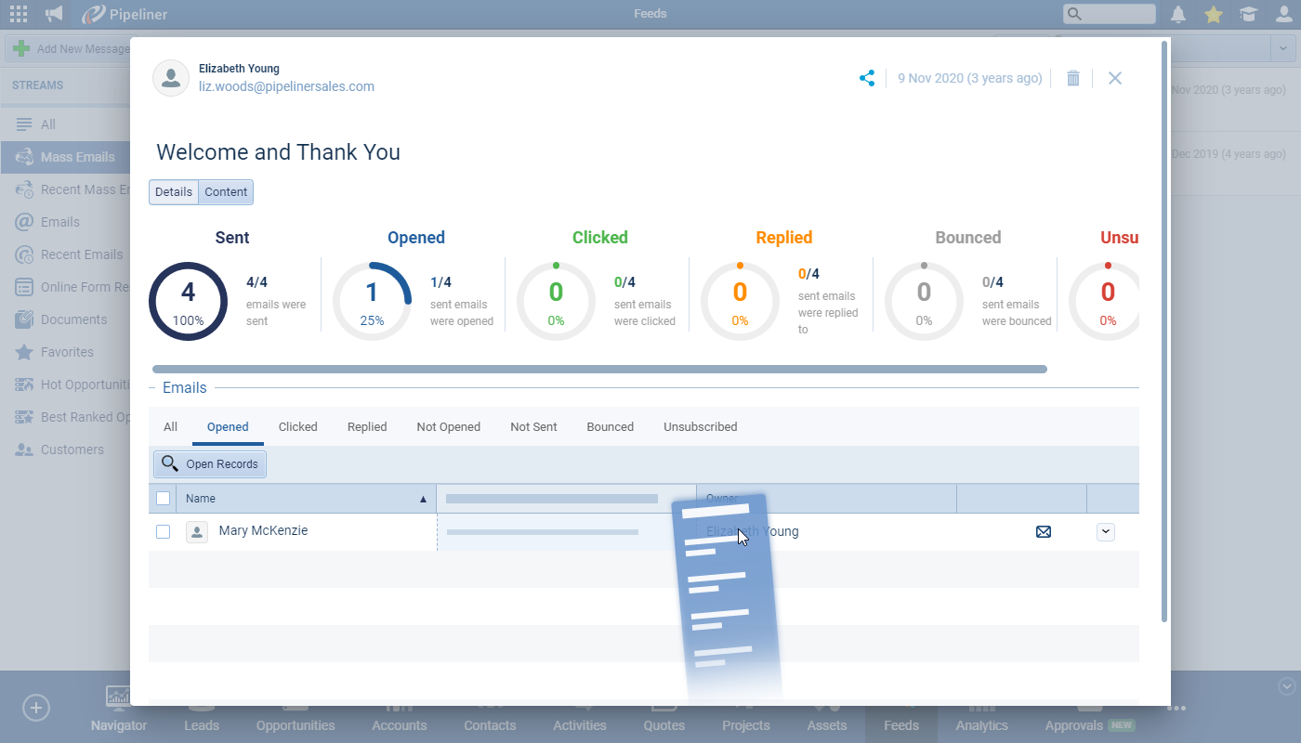The image size is (1301, 743).
Task: Open the graduation cap help icon
Action: pyautogui.click(x=1248, y=14)
